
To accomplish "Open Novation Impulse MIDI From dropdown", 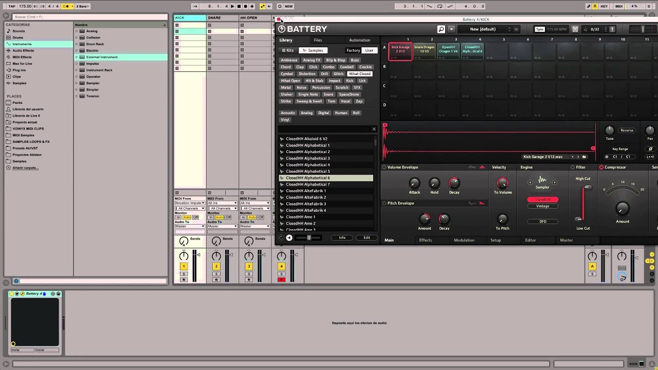I will click(x=189, y=203).
